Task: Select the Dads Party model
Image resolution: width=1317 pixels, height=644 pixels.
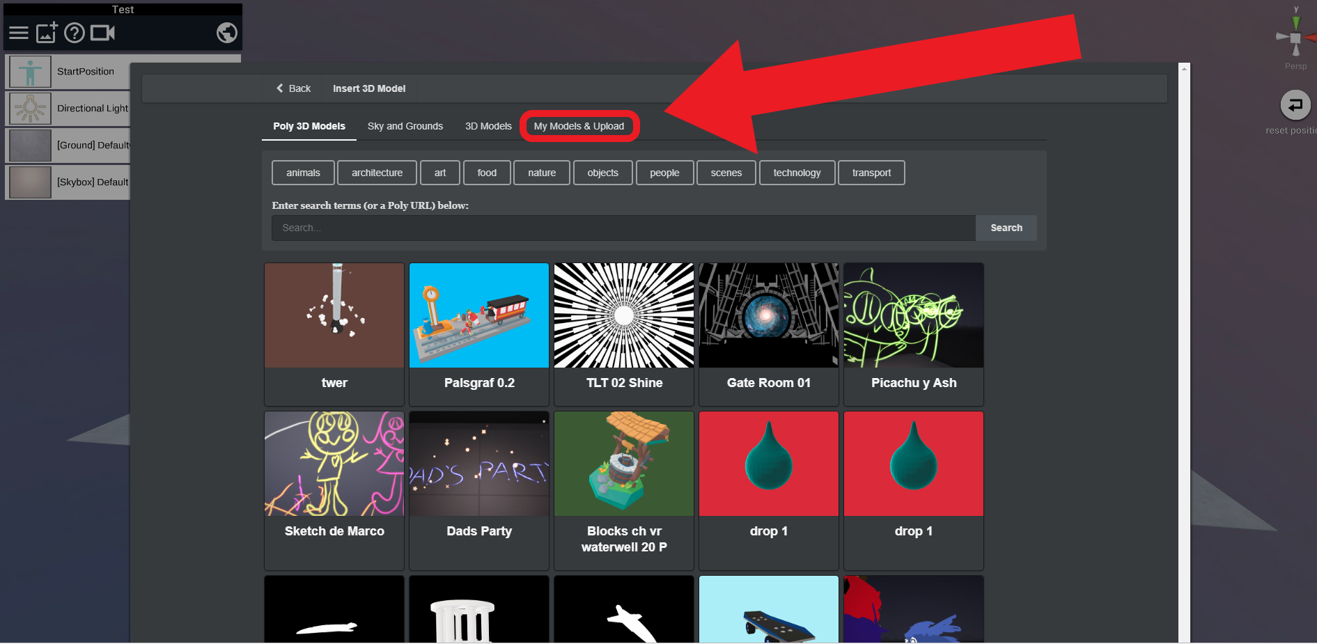Action: 479,490
